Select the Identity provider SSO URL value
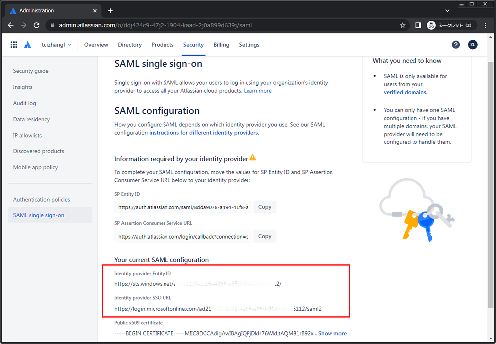The image size is (496, 344). (218, 309)
